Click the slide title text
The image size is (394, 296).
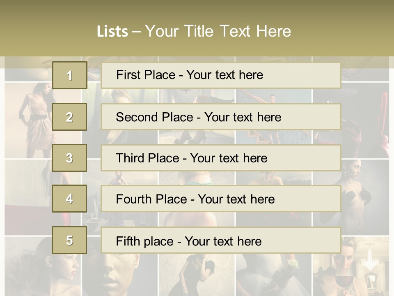(x=194, y=31)
